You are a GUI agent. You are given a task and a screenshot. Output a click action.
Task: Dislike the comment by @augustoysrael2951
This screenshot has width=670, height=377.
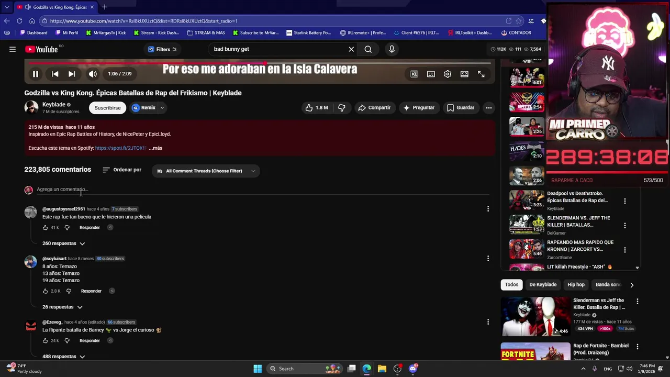click(67, 228)
